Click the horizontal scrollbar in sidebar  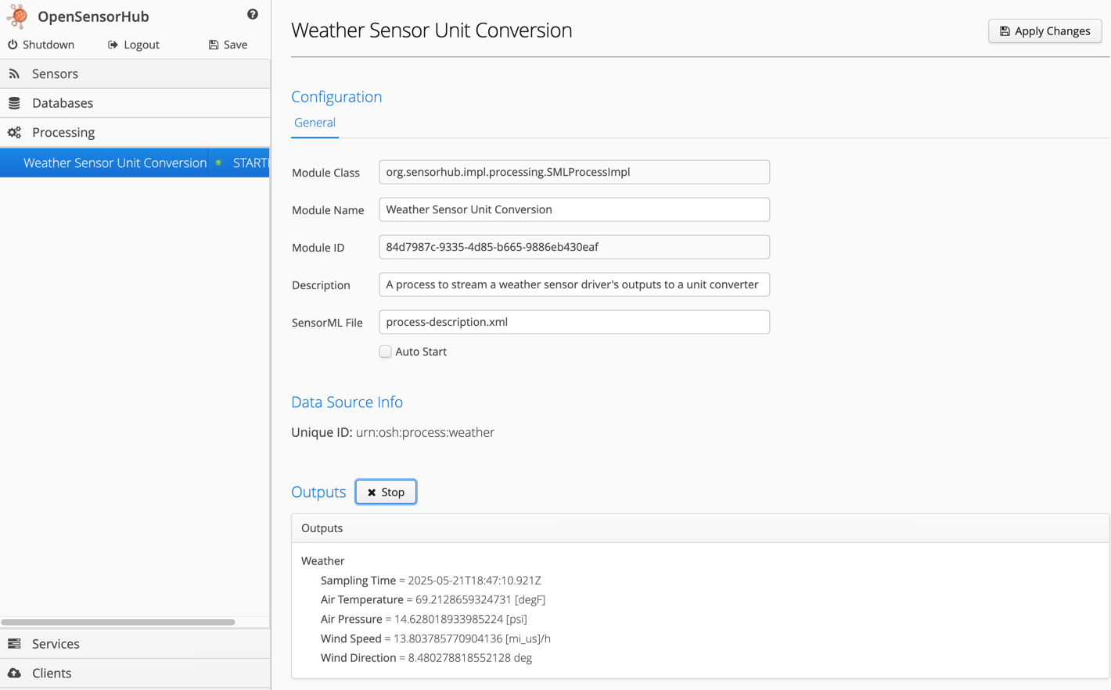coord(118,622)
